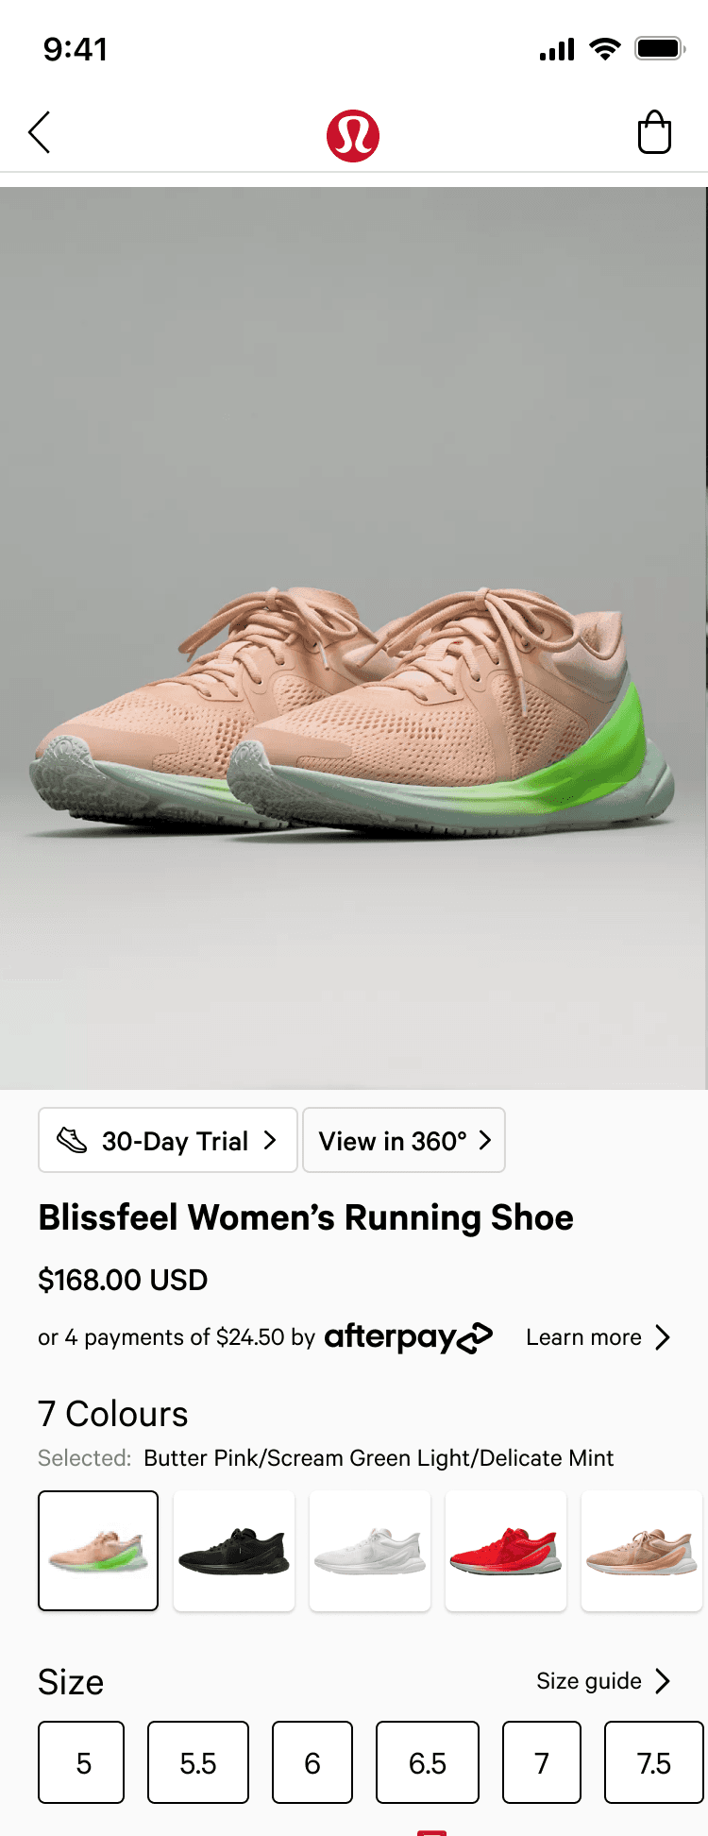Tap the battery status icon

[659, 49]
